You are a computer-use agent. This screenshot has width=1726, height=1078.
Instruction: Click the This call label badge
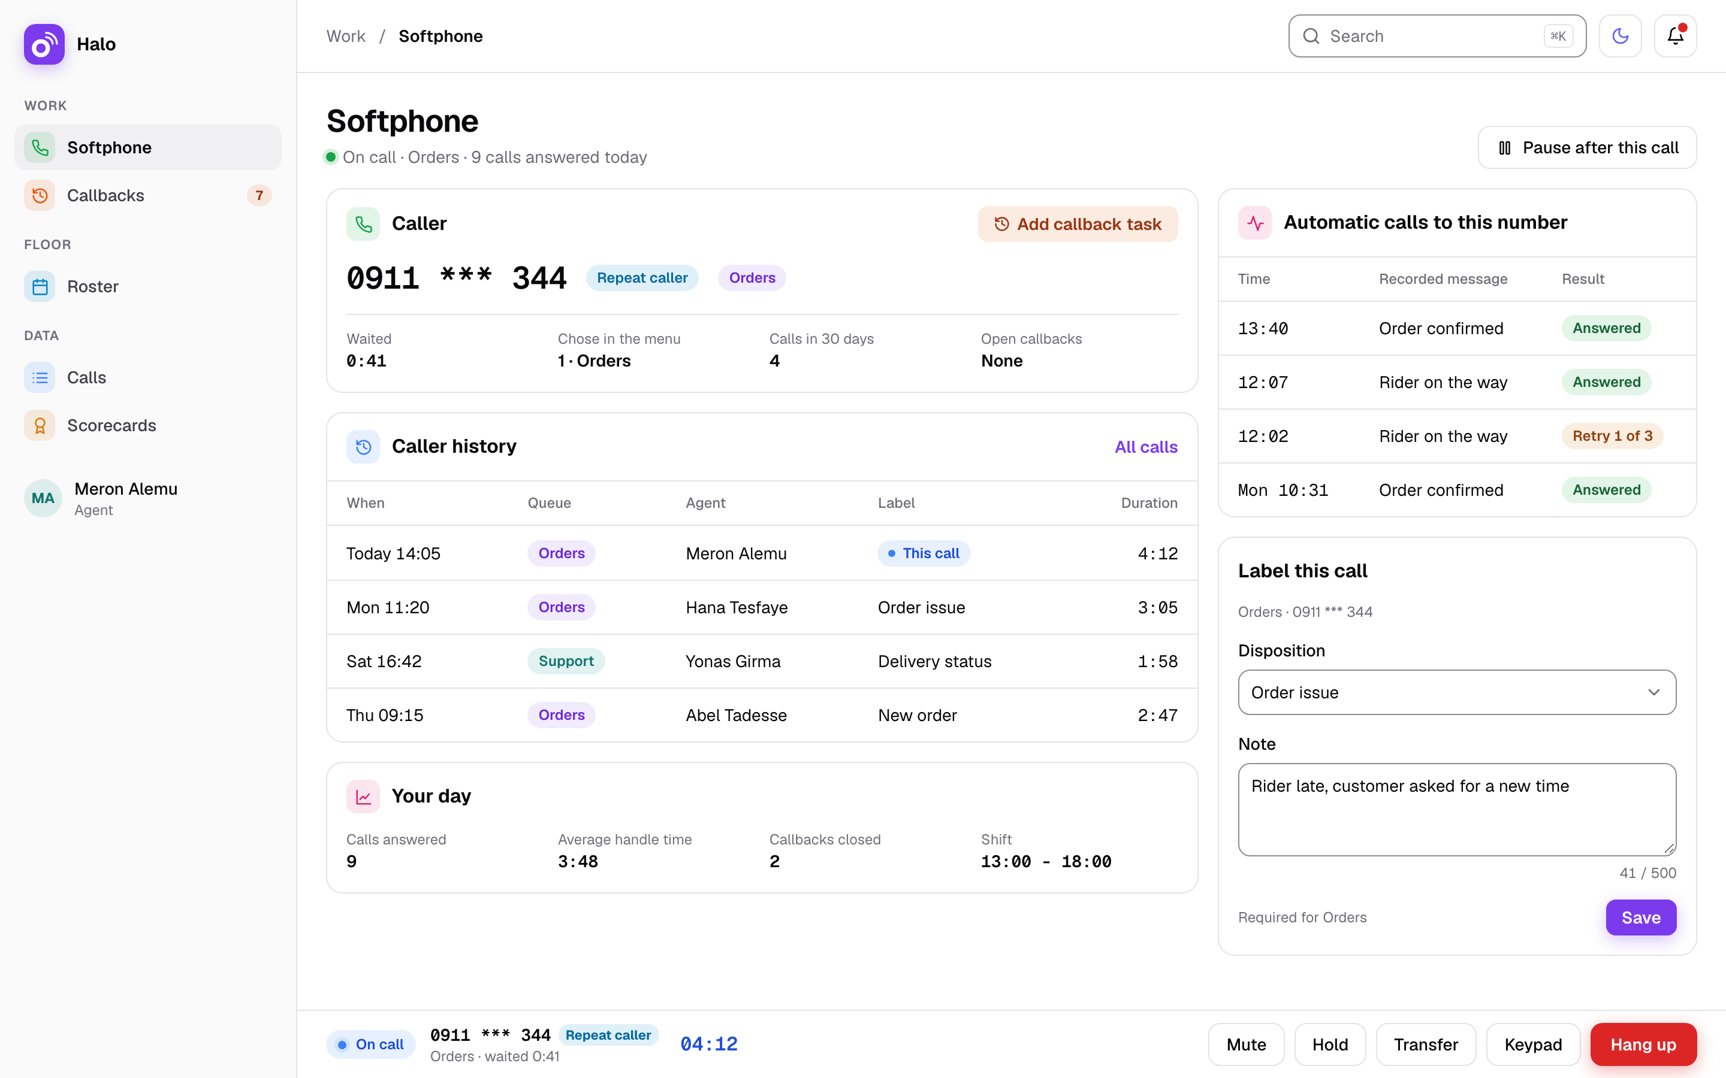pyautogui.click(x=923, y=553)
